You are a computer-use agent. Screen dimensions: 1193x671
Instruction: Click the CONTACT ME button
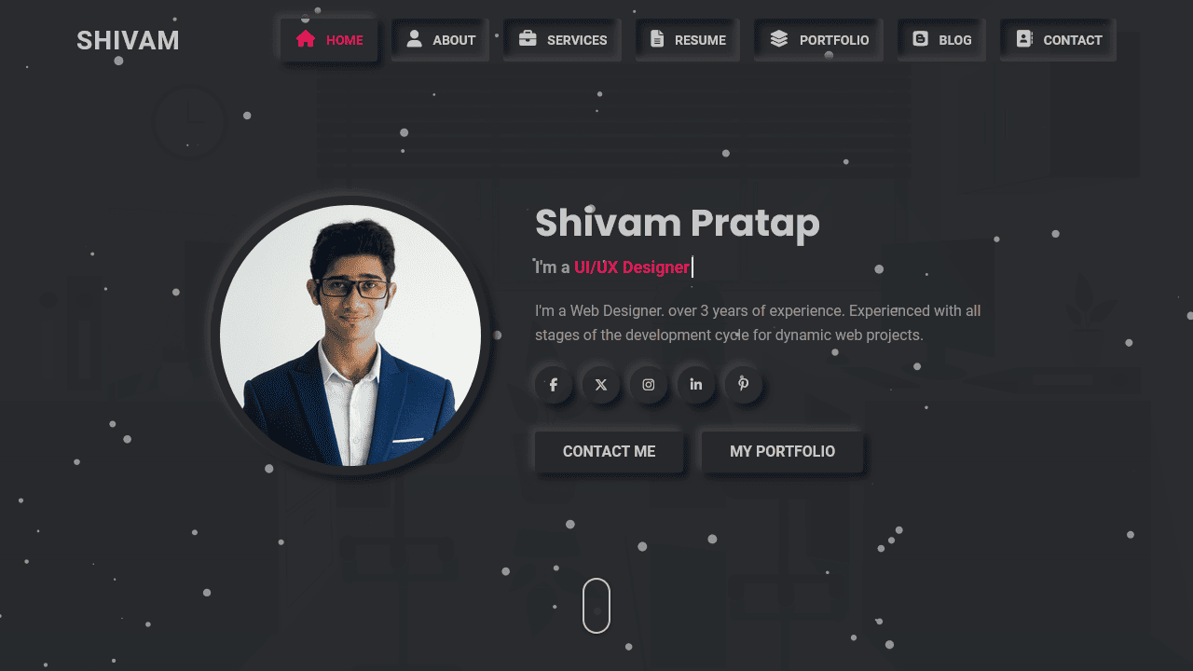610,451
